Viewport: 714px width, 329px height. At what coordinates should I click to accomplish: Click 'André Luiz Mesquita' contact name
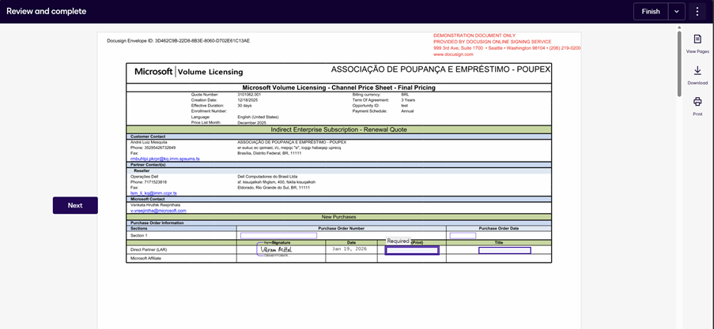pos(149,142)
